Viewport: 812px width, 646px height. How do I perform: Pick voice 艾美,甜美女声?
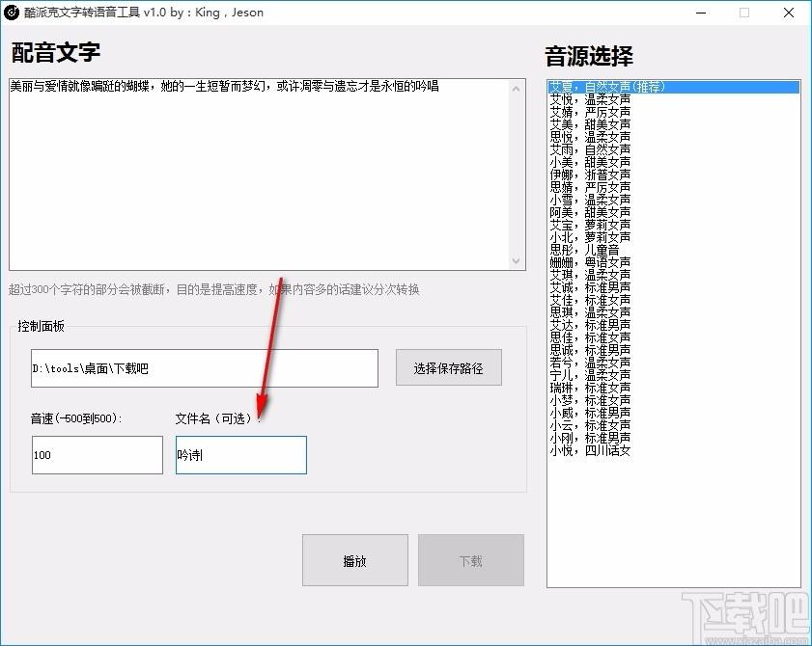tap(673, 124)
